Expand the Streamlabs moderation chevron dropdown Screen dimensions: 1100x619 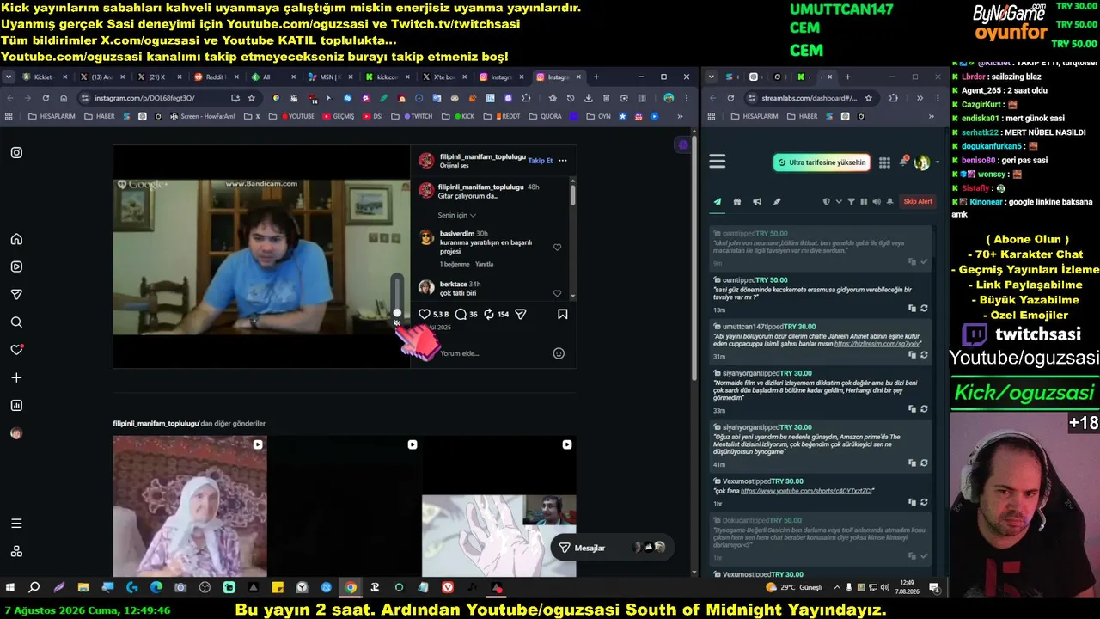[839, 202]
